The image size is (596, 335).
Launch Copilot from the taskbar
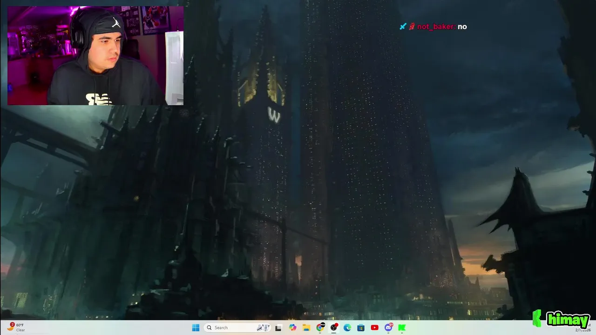tap(292, 328)
